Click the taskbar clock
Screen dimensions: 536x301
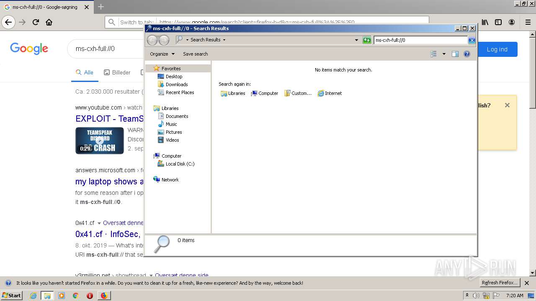[x=515, y=296]
